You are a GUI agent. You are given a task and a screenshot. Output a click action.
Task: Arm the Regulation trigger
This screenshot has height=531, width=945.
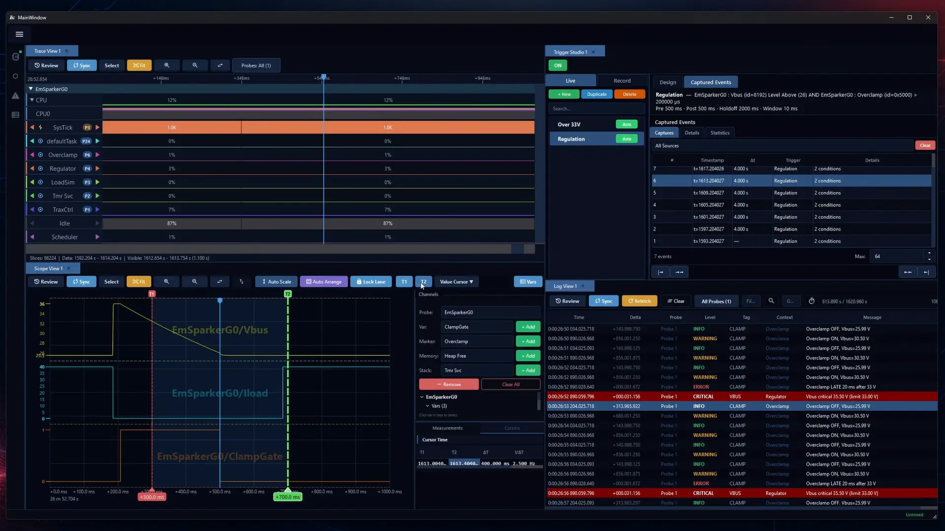[627, 139]
